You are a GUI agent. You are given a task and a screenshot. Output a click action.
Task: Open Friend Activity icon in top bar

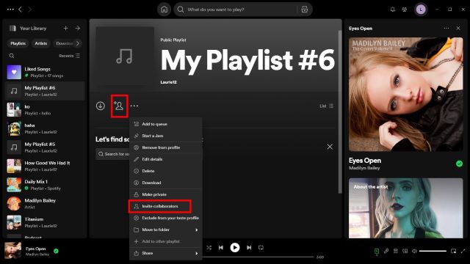(x=405, y=10)
